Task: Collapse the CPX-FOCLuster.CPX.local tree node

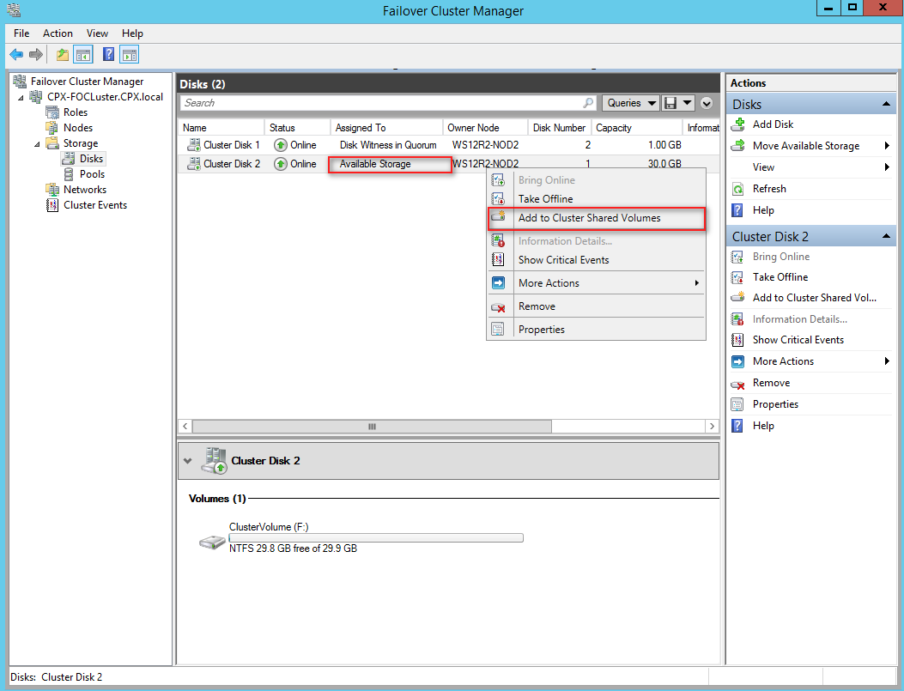Action: click(x=21, y=97)
